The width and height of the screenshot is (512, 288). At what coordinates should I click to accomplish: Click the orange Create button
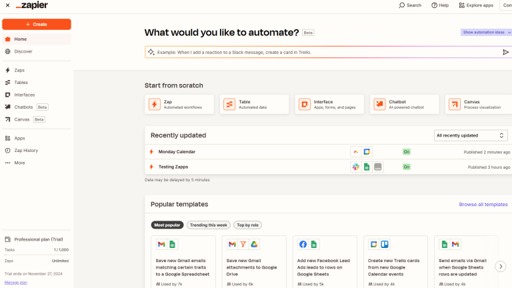tap(37, 24)
